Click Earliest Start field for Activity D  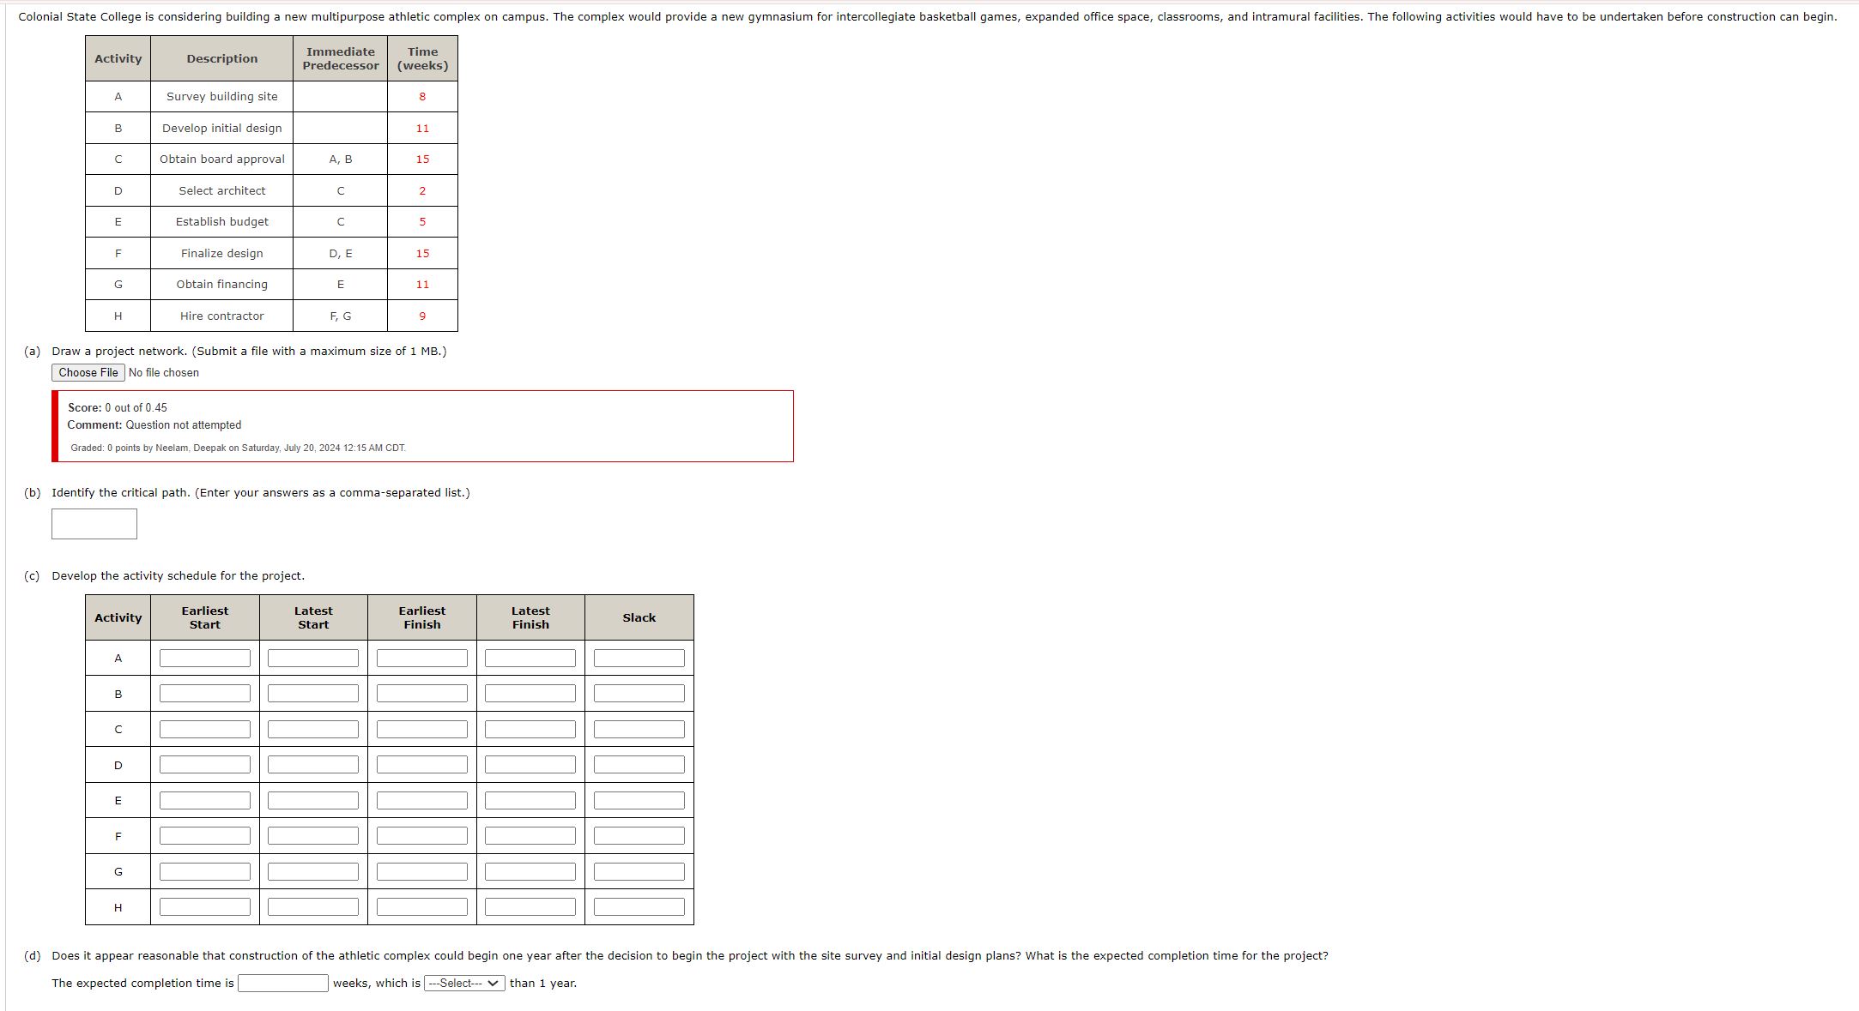click(x=203, y=763)
